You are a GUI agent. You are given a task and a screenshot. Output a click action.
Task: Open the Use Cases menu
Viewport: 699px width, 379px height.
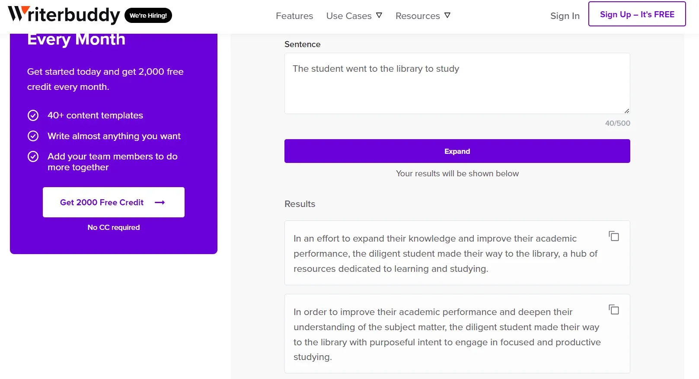click(349, 16)
